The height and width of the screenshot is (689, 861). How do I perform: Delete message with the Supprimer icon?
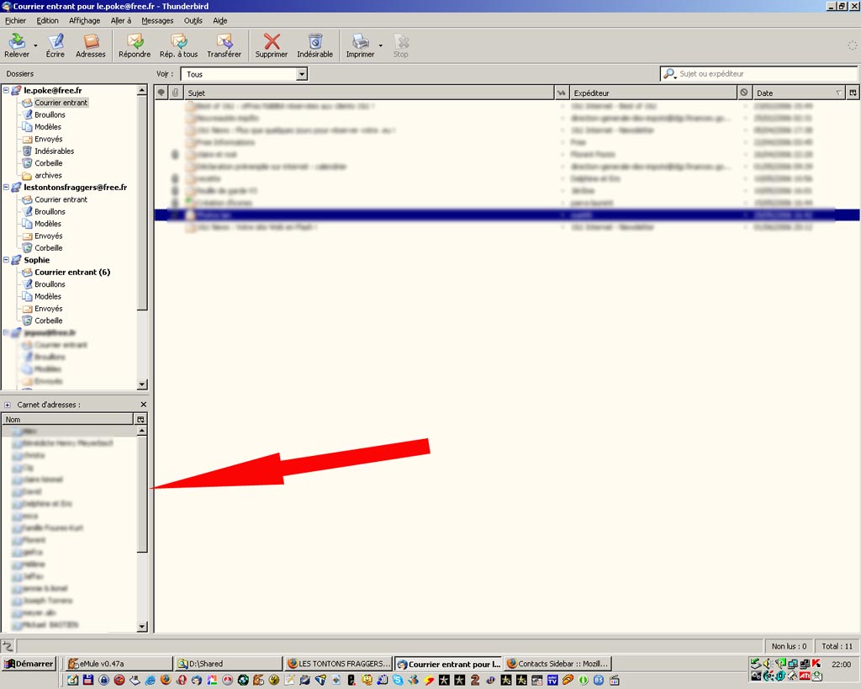coord(271,45)
